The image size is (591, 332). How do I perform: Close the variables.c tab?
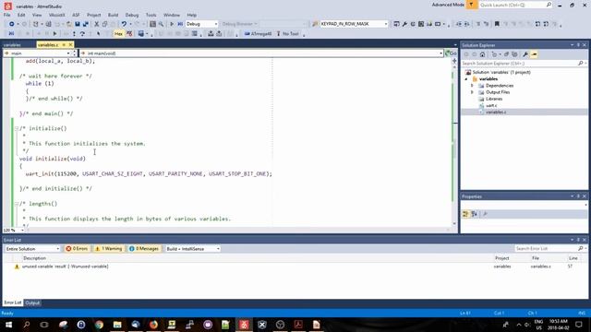point(70,45)
